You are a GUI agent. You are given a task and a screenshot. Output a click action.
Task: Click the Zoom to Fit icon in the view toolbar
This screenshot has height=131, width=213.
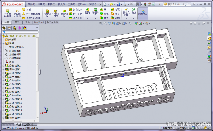pyautogui.click(x=101, y=23)
